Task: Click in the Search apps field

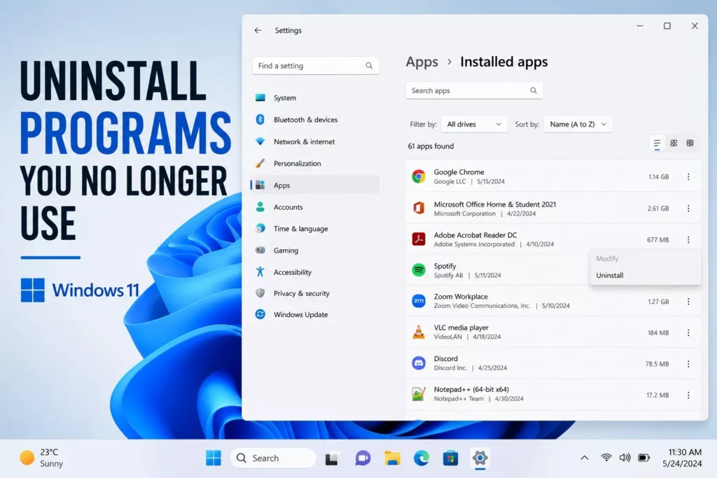Action: tap(474, 90)
